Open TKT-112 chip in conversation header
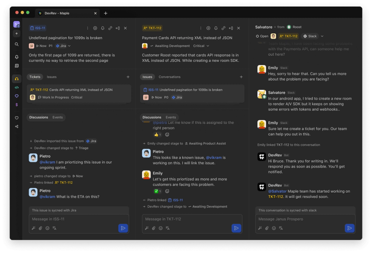372x253 pixels. pos(289,36)
